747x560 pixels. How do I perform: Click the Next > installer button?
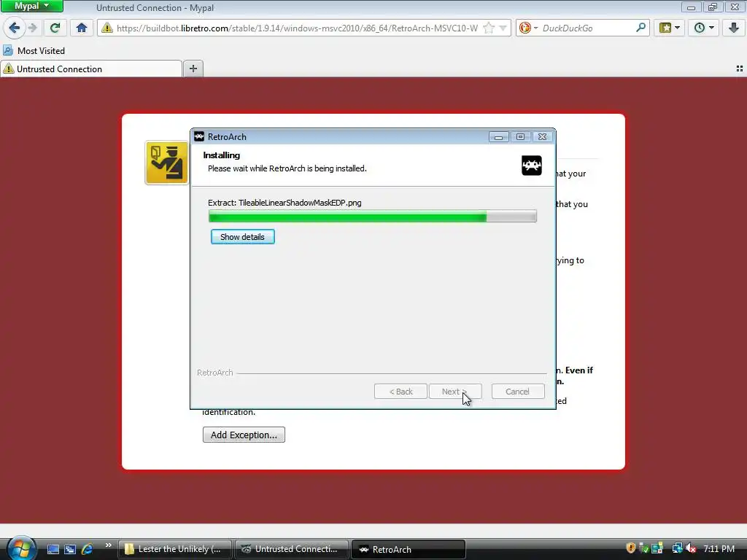455,392
